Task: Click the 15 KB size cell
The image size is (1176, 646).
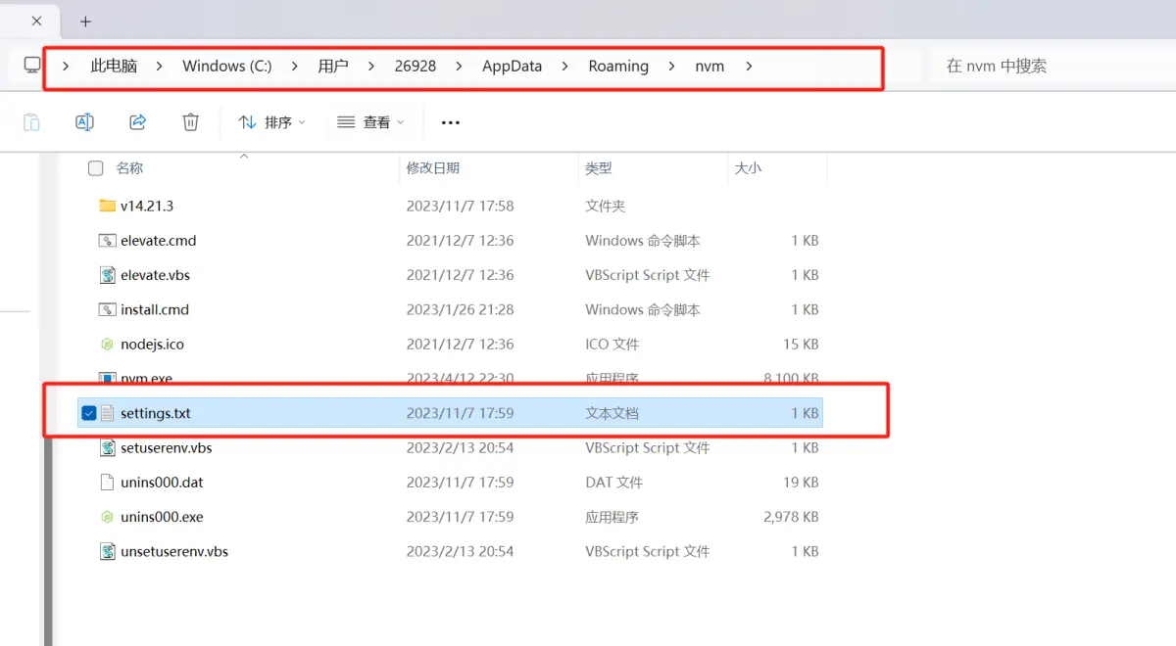Action: [x=800, y=345]
